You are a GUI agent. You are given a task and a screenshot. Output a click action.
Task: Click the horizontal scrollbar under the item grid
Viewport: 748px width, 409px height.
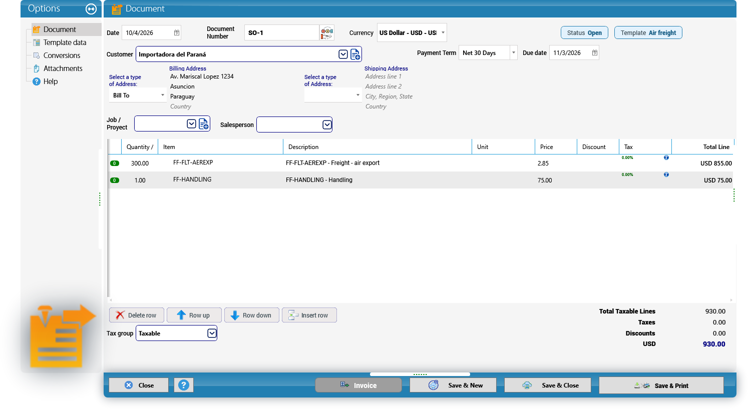point(421,300)
